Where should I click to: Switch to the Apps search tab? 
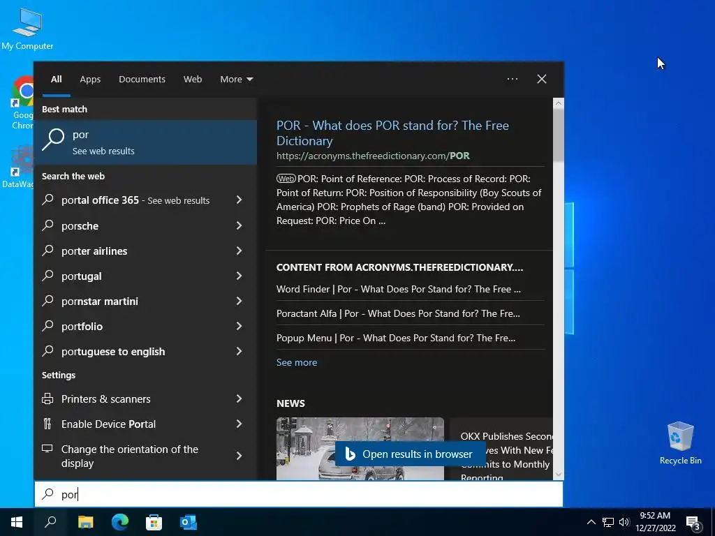[90, 80]
